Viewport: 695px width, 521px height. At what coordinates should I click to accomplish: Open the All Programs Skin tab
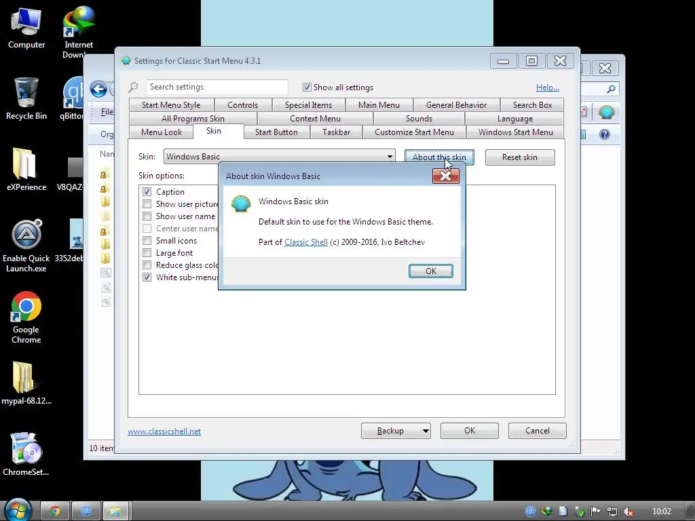click(x=193, y=118)
